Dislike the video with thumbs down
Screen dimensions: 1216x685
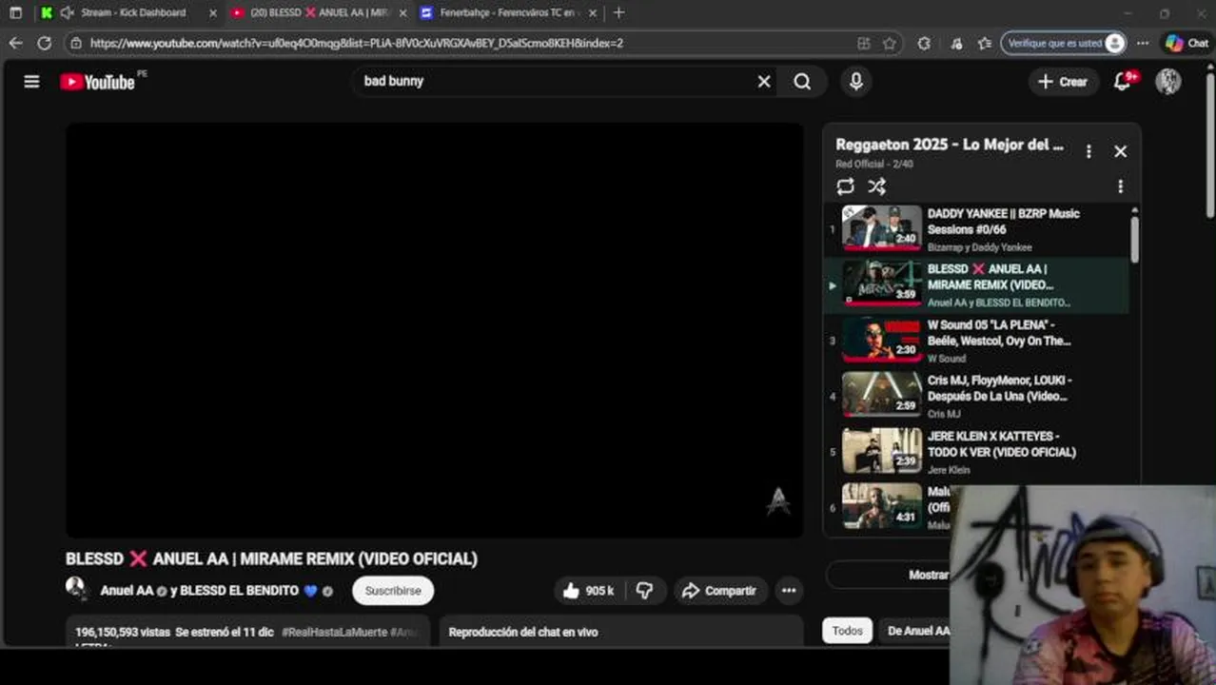point(644,591)
